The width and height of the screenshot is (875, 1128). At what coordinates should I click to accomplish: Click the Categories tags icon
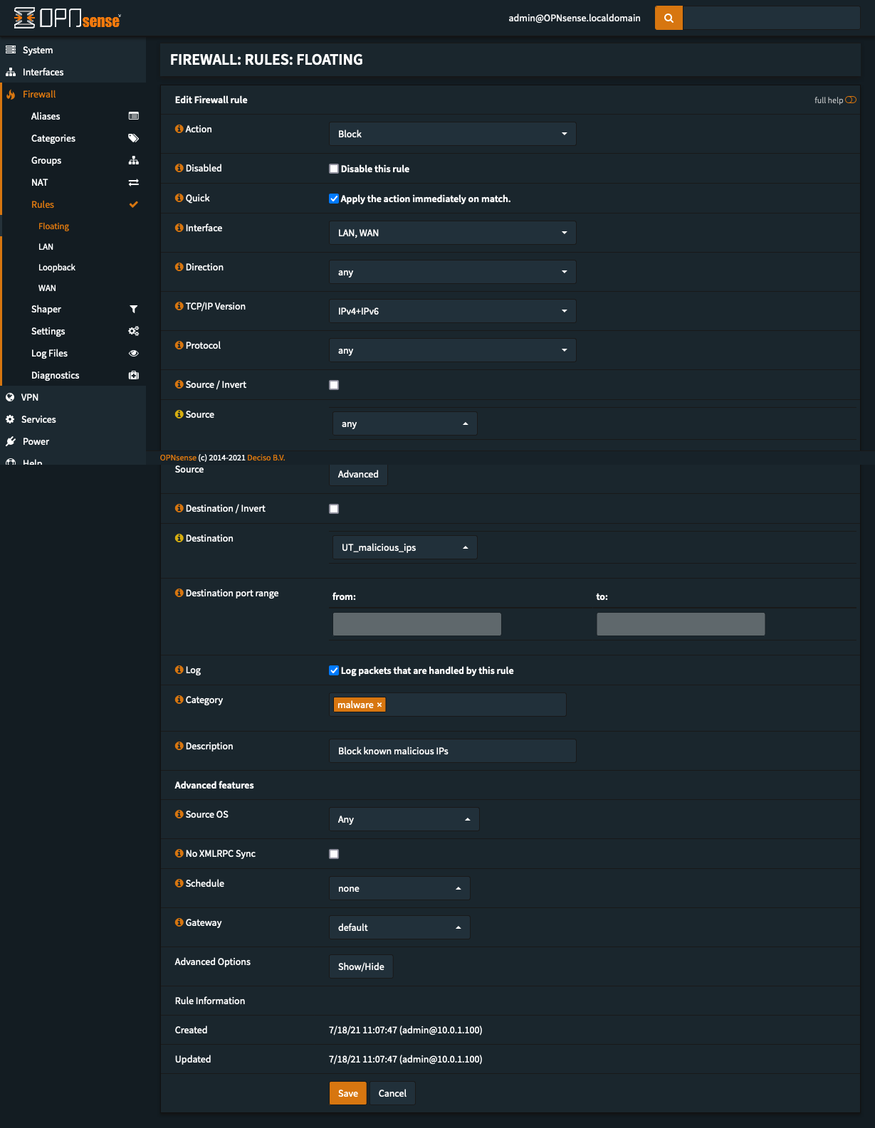point(133,138)
